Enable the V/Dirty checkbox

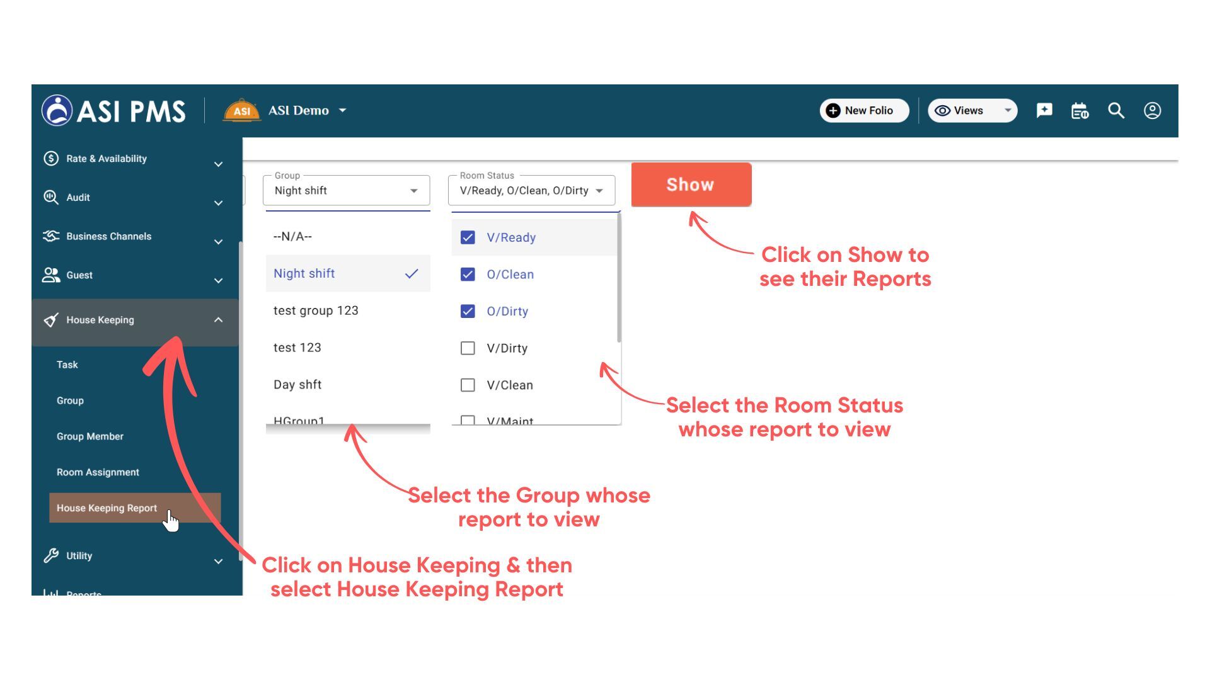(468, 348)
